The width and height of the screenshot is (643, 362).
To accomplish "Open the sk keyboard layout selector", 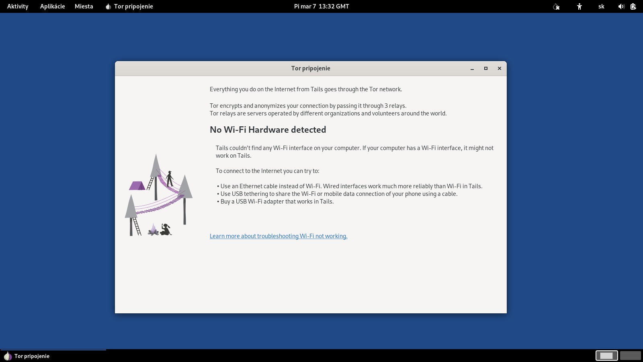I will click(601, 6).
